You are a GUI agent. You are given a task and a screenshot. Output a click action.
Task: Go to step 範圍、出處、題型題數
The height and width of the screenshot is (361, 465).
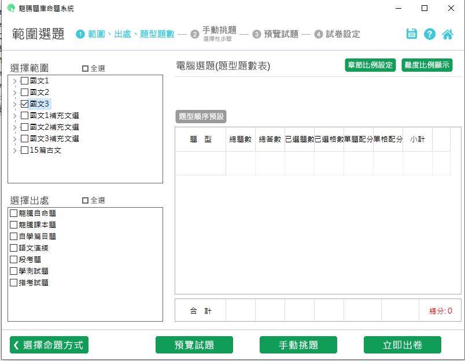[131, 34]
